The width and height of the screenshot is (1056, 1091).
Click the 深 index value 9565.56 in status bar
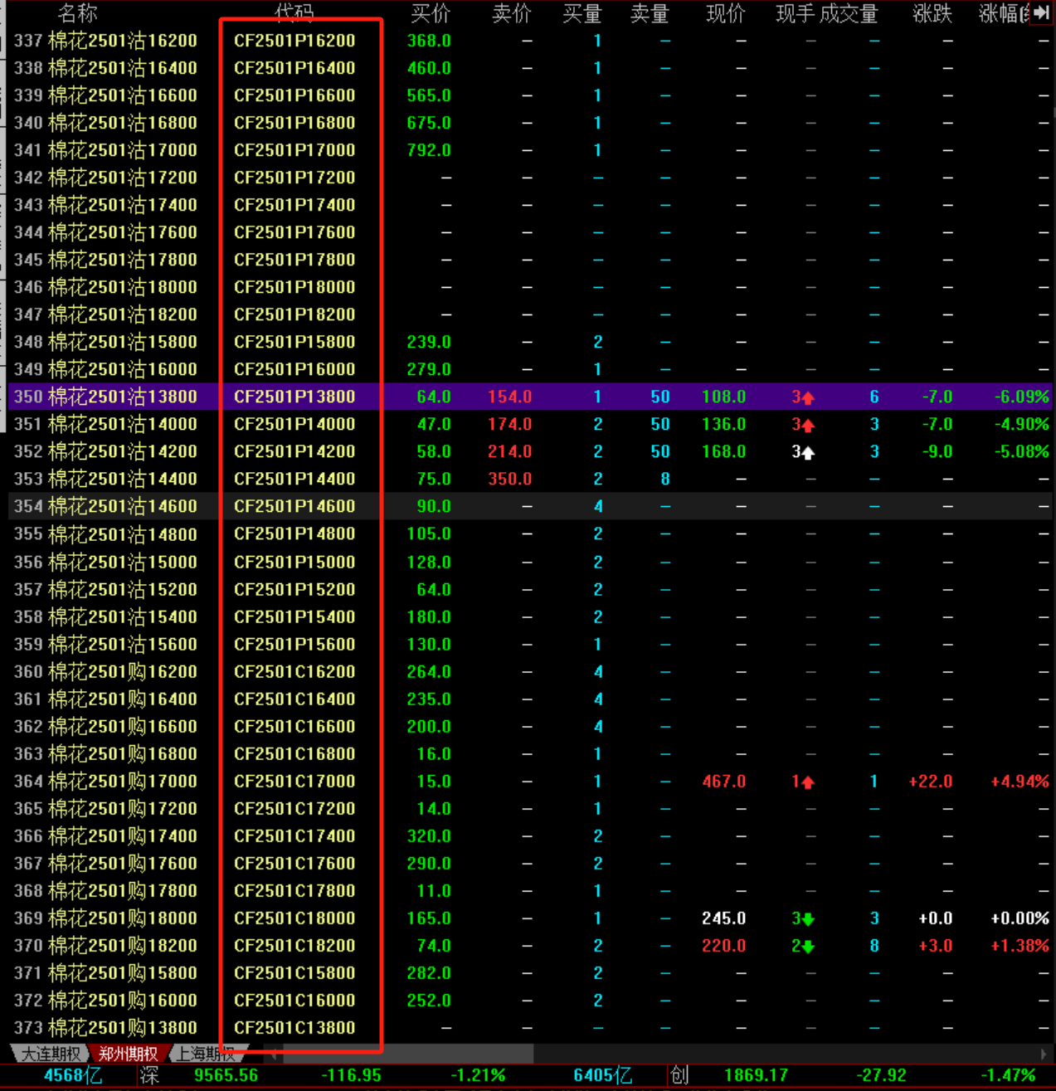pyautogui.click(x=226, y=1076)
